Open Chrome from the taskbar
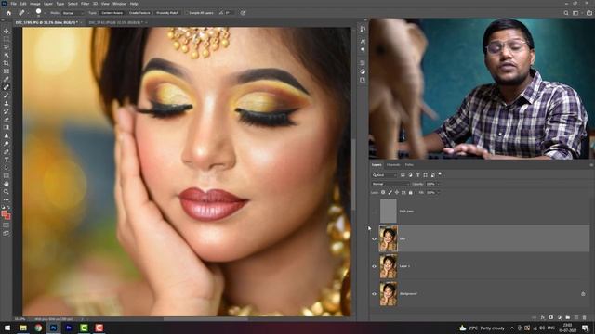Screen dimensions: 595x334 (x=38, y=328)
